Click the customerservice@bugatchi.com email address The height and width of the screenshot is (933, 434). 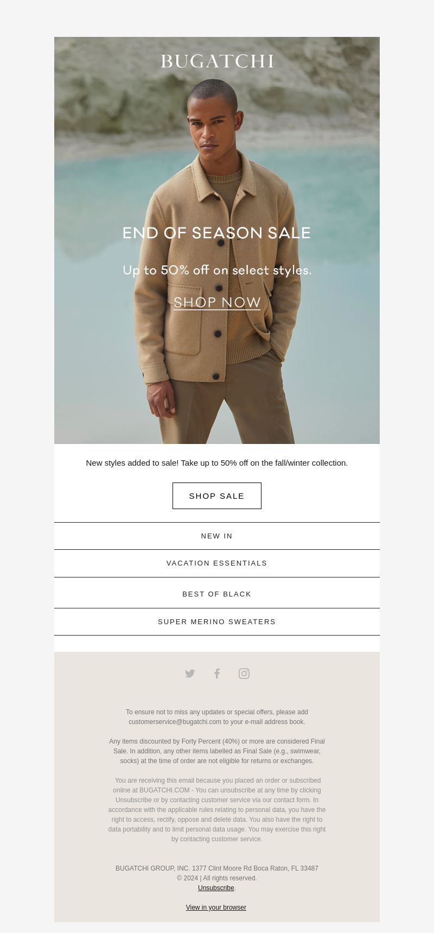[175, 722]
